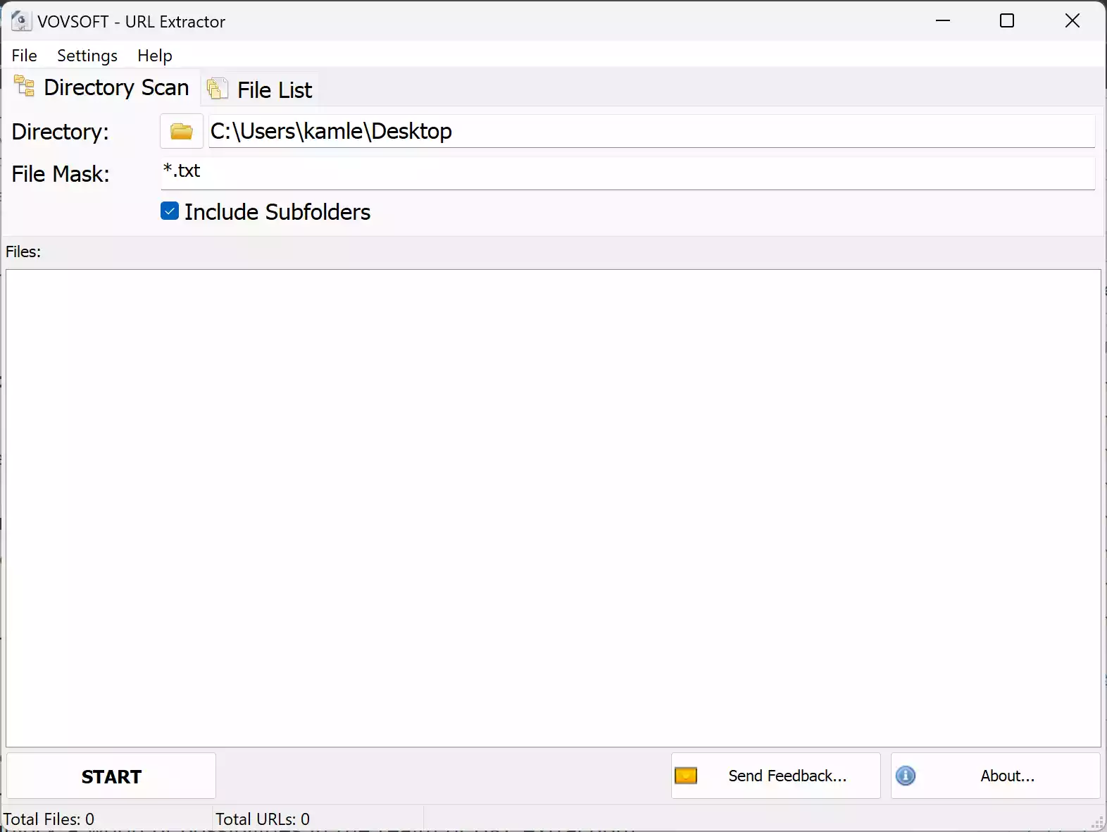Screen dimensions: 1107x832
Task: Click the START button
Action: [x=111, y=776]
